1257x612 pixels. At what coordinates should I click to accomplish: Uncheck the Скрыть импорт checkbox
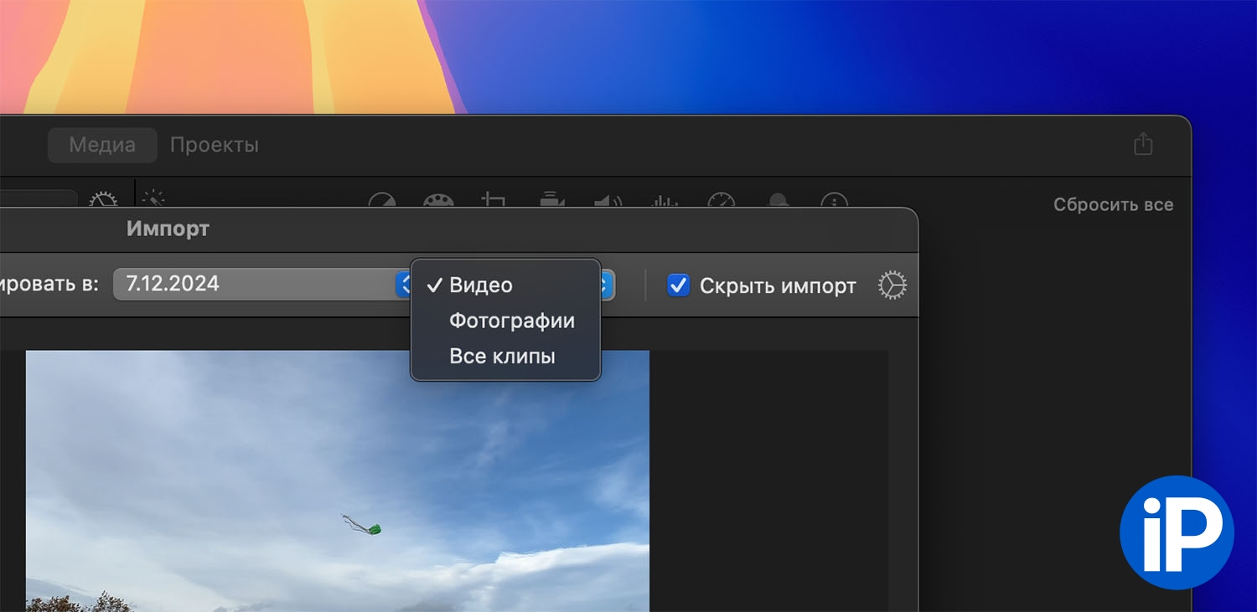pos(678,285)
